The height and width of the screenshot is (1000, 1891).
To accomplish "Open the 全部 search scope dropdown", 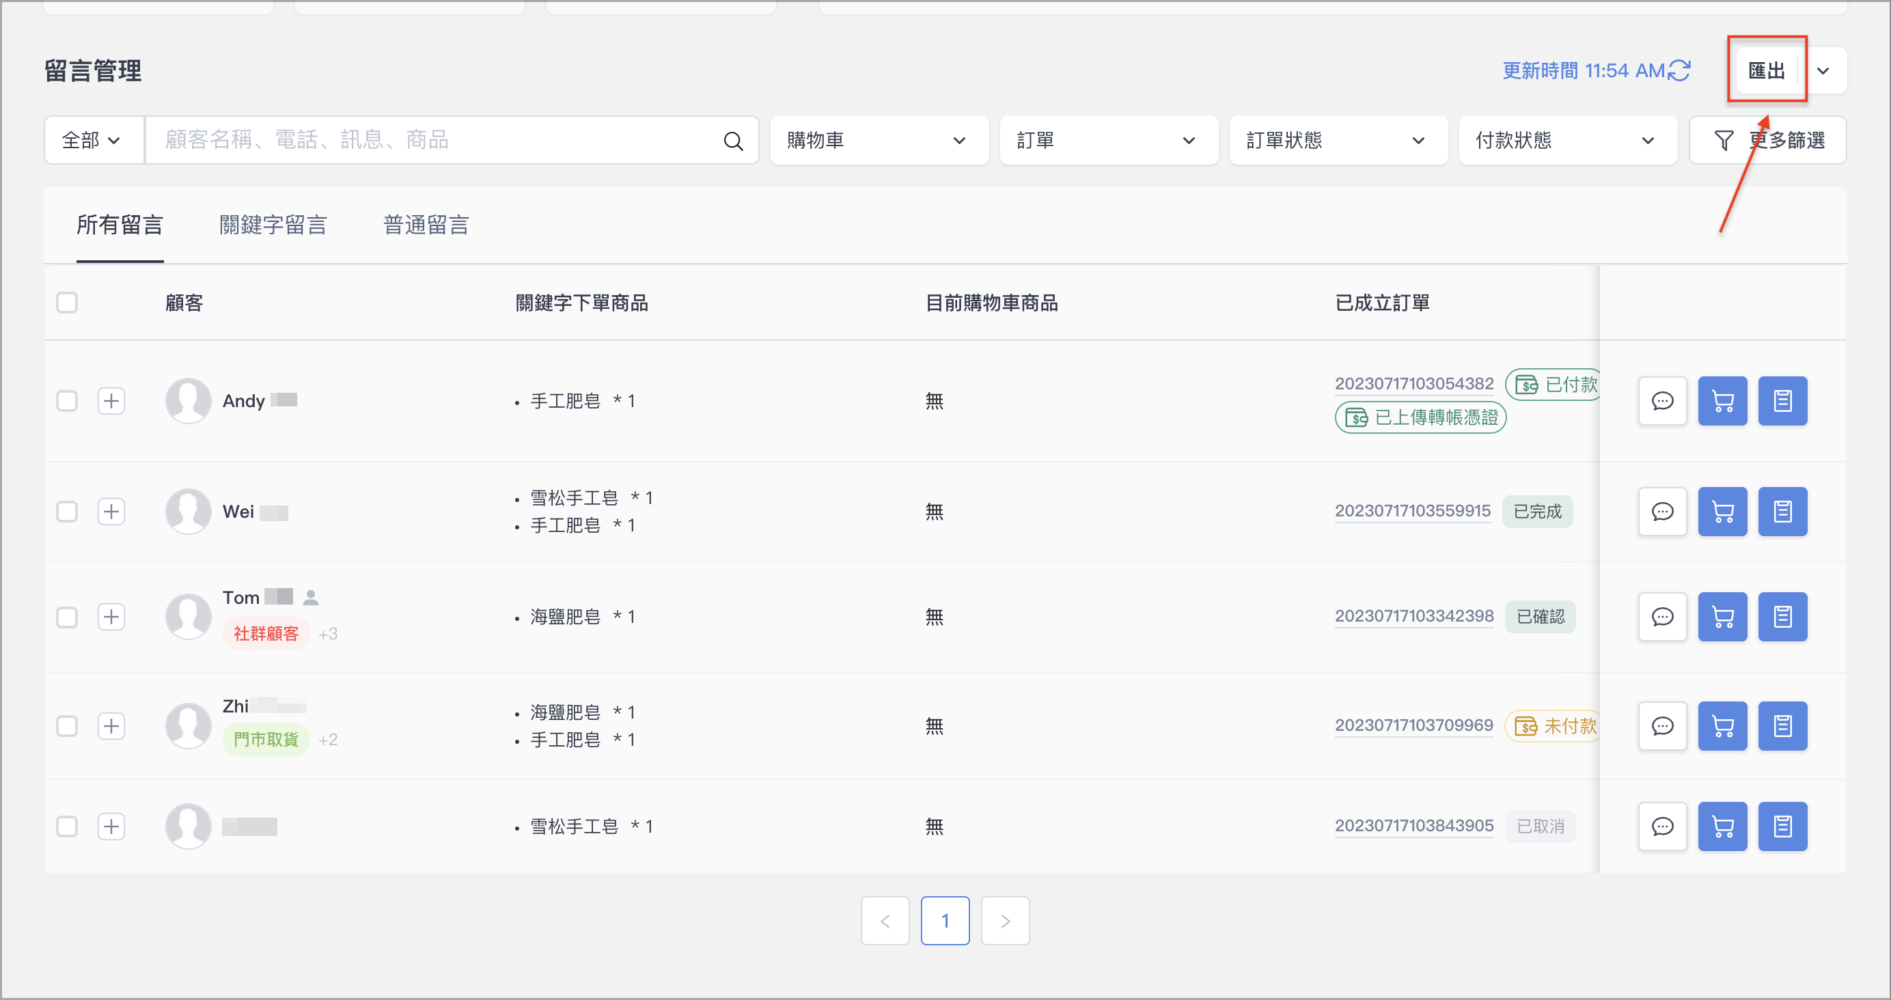I will click(x=94, y=140).
